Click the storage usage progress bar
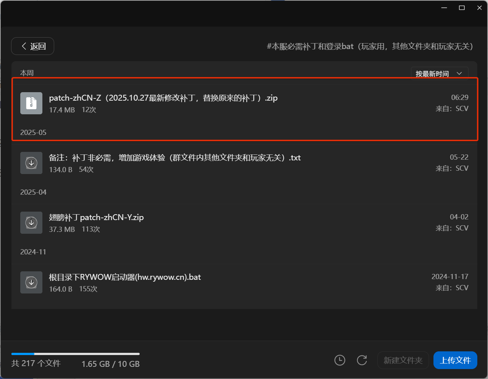 pyautogui.click(x=76, y=354)
